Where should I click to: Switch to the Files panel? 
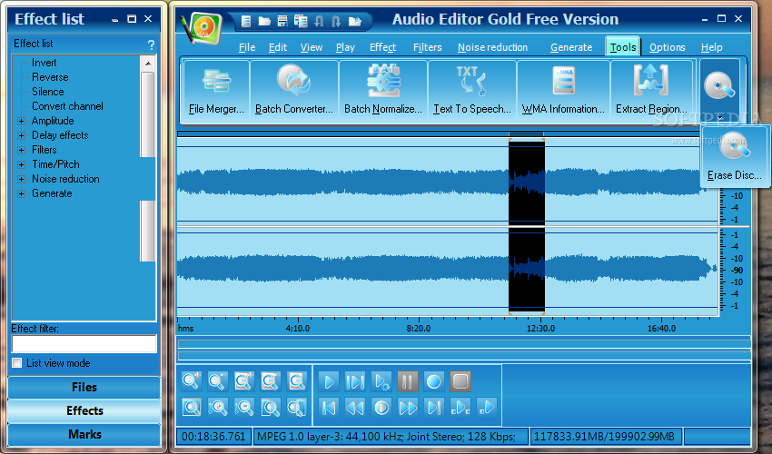pyautogui.click(x=84, y=387)
